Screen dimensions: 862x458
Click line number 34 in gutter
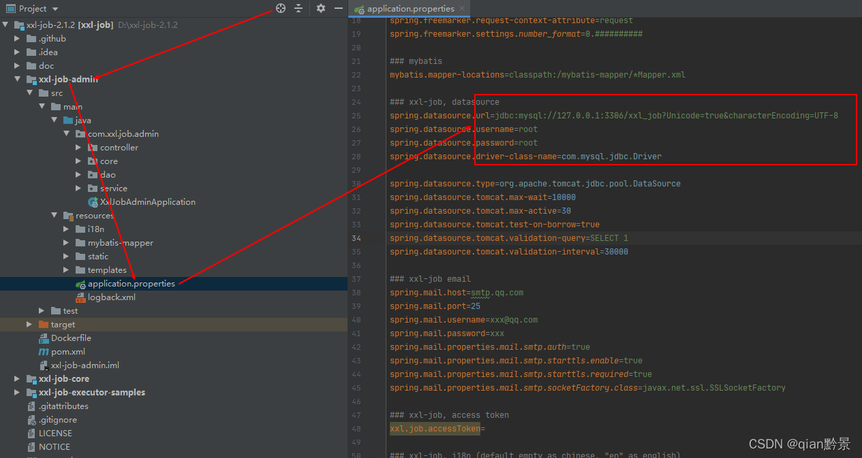357,238
